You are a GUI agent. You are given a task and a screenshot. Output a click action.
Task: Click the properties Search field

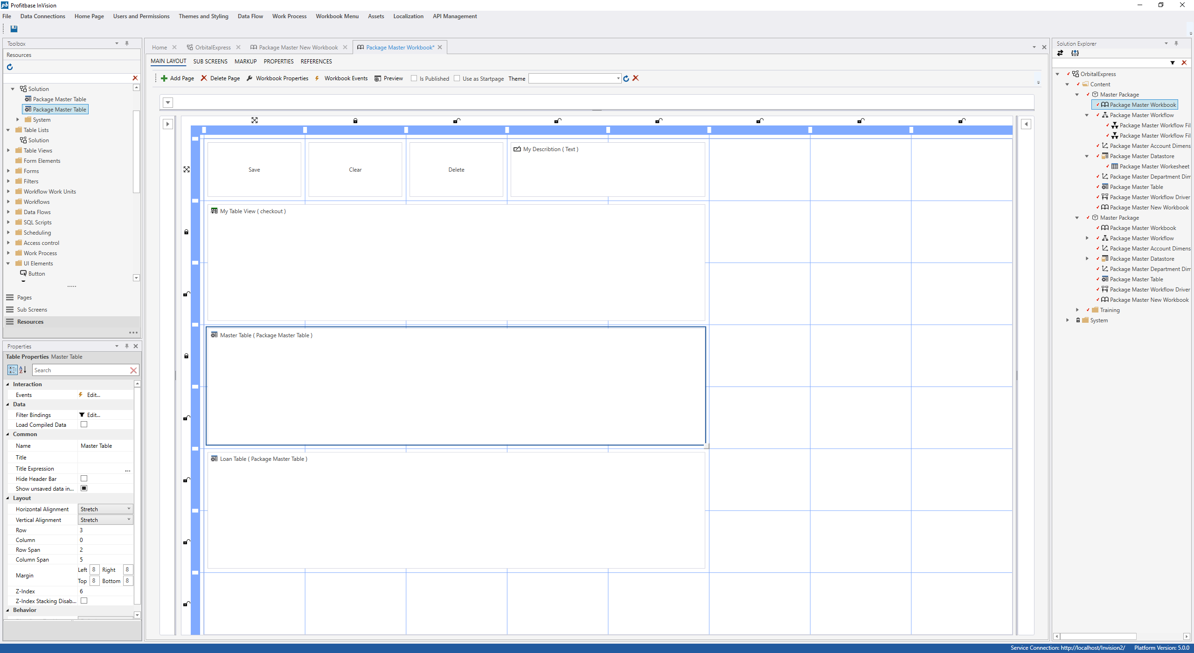[80, 370]
